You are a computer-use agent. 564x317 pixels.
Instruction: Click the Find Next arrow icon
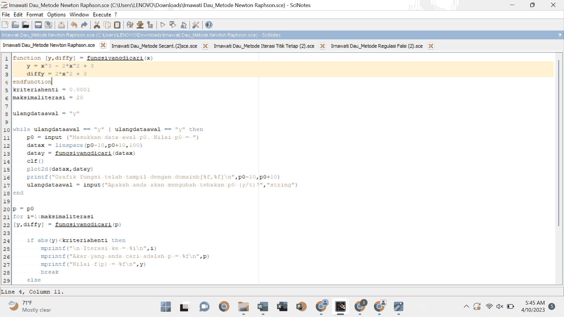[x=140, y=25]
